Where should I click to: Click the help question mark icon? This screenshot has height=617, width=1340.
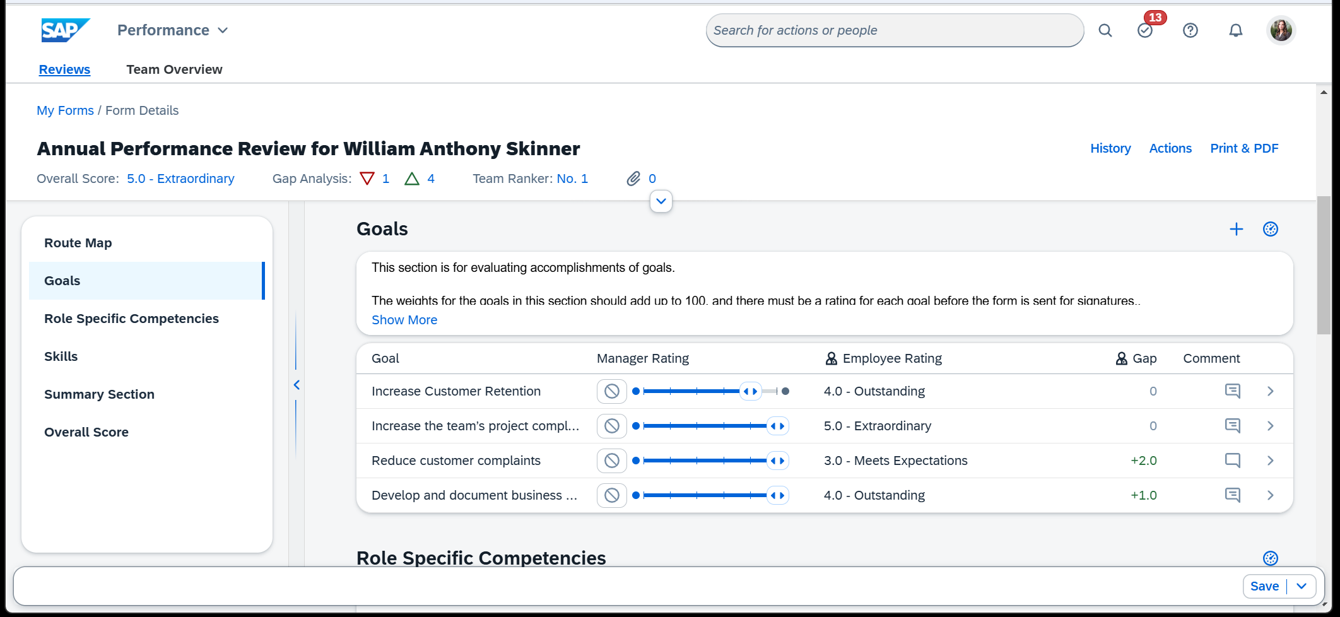click(x=1190, y=30)
